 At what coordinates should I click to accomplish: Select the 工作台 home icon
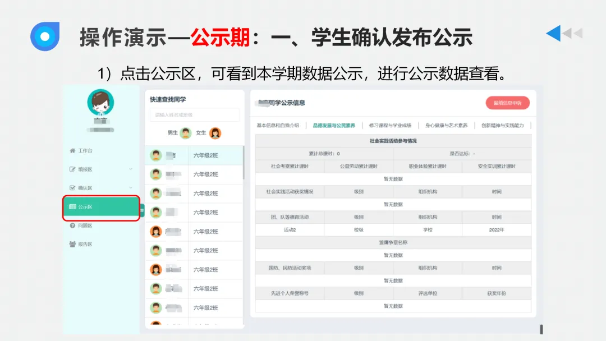click(72, 151)
